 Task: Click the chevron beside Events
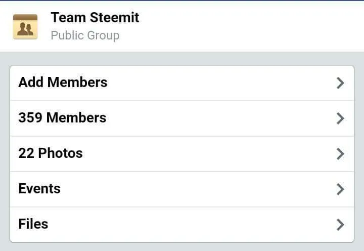point(340,189)
